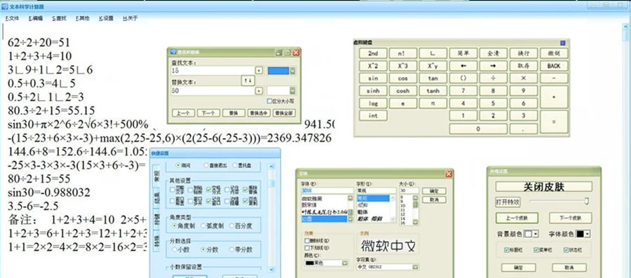Open the F.文件 menu
The image size is (631, 278).
(12, 18)
